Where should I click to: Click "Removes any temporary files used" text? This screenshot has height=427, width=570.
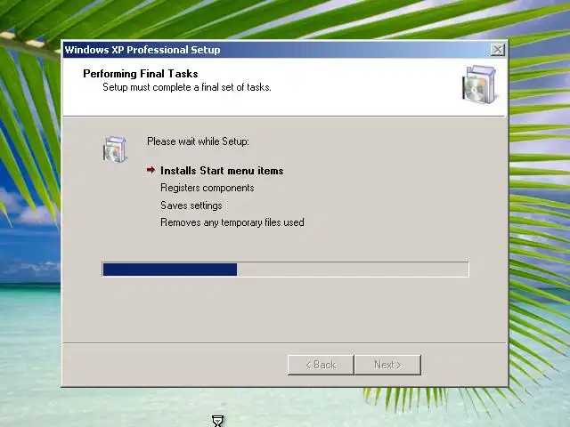tap(232, 222)
